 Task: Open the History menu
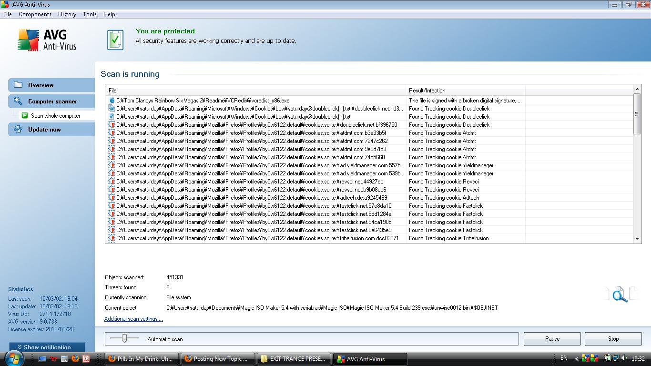click(x=67, y=14)
